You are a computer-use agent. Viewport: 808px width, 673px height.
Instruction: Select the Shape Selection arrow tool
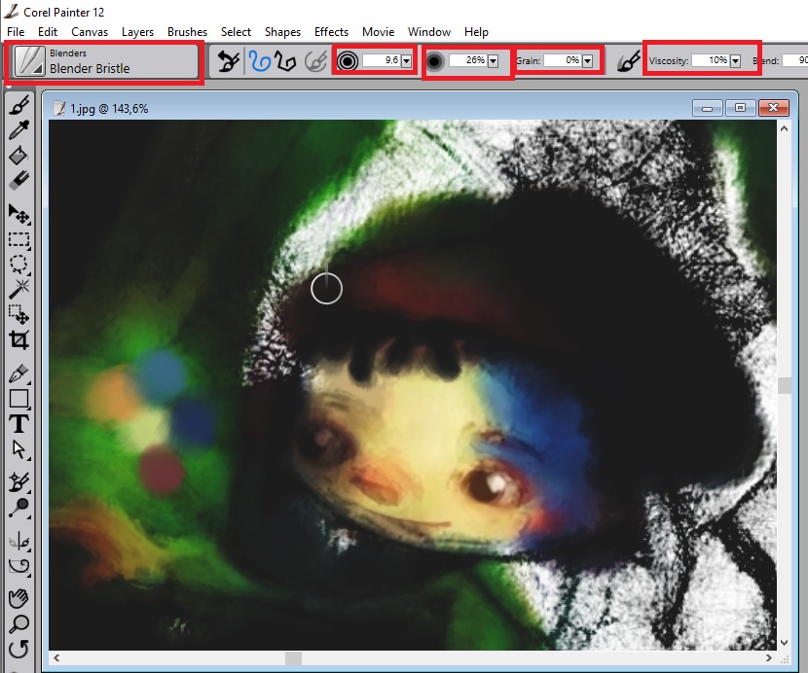pos(19,449)
